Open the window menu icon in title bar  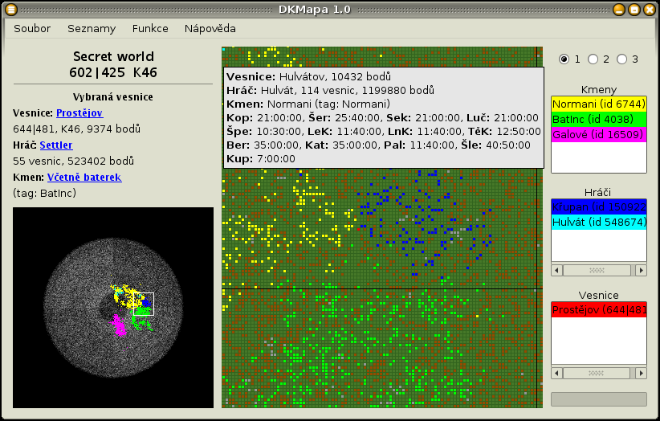pyautogui.click(x=10, y=10)
